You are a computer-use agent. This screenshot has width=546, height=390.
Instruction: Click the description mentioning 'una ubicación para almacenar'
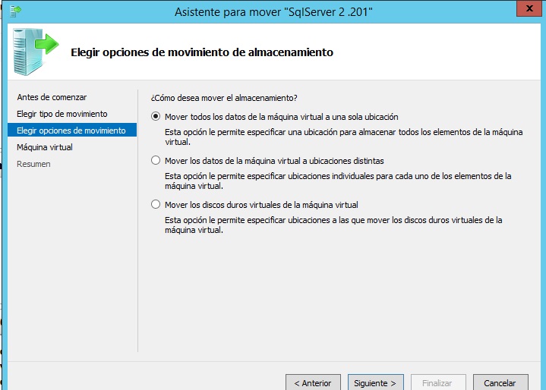click(343, 137)
